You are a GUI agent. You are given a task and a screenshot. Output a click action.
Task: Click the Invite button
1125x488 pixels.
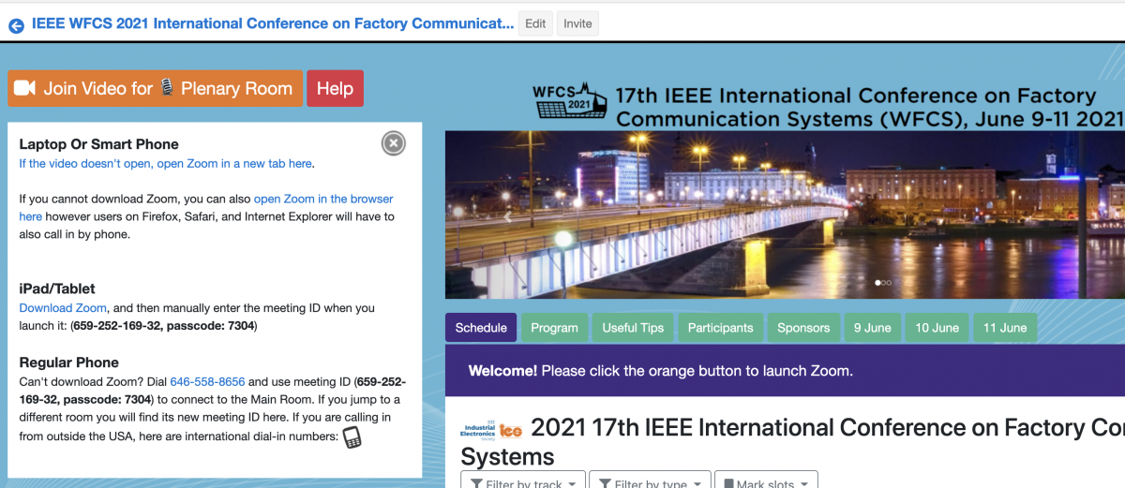[577, 23]
